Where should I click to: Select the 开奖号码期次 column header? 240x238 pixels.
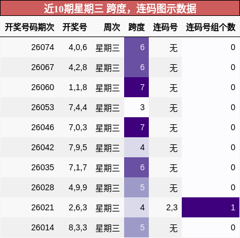(x=29, y=27)
